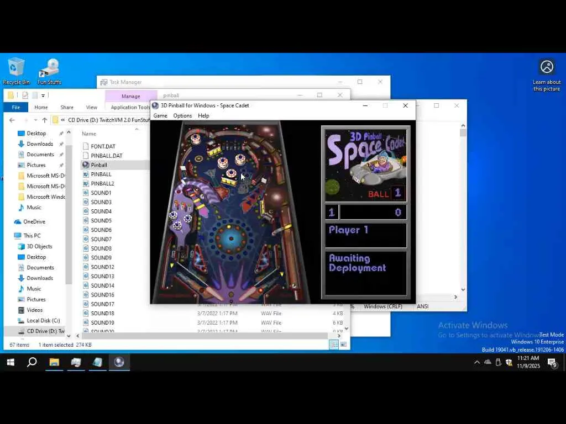Screen dimensions: 566x424
Task: Open 3D Objects under This PC
Action: pyautogui.click(x=39, y=246)
